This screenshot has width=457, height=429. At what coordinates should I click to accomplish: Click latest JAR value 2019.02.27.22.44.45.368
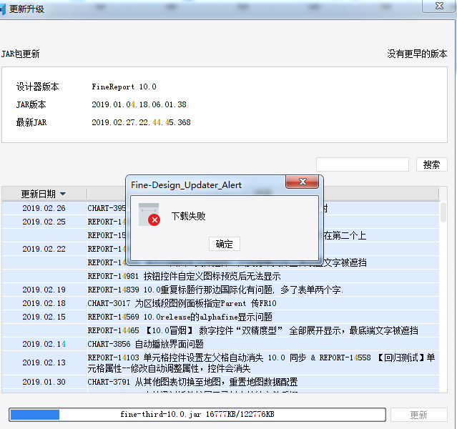point(141,122)
